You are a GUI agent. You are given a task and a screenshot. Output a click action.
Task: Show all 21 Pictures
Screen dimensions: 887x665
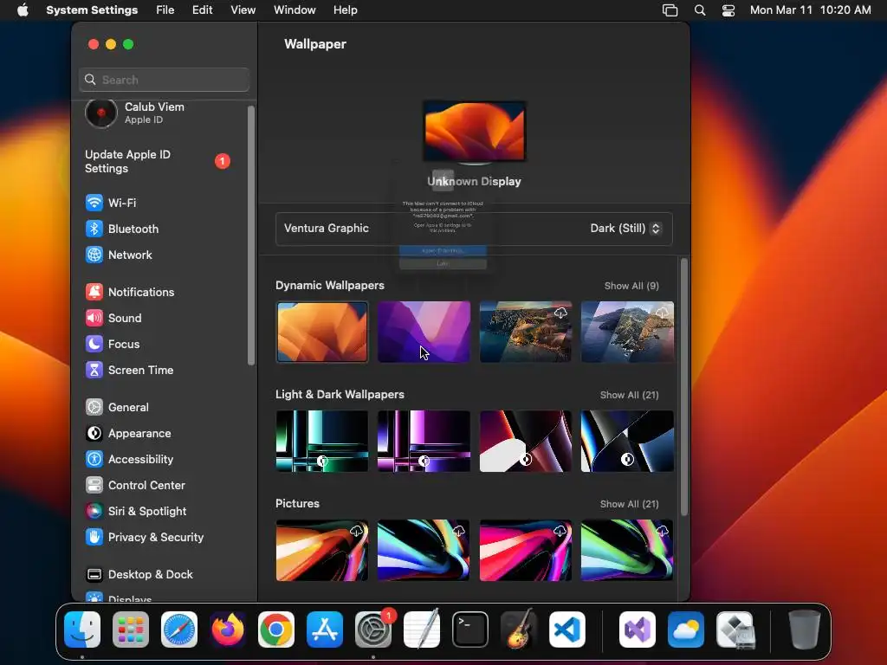pos(629,504)
